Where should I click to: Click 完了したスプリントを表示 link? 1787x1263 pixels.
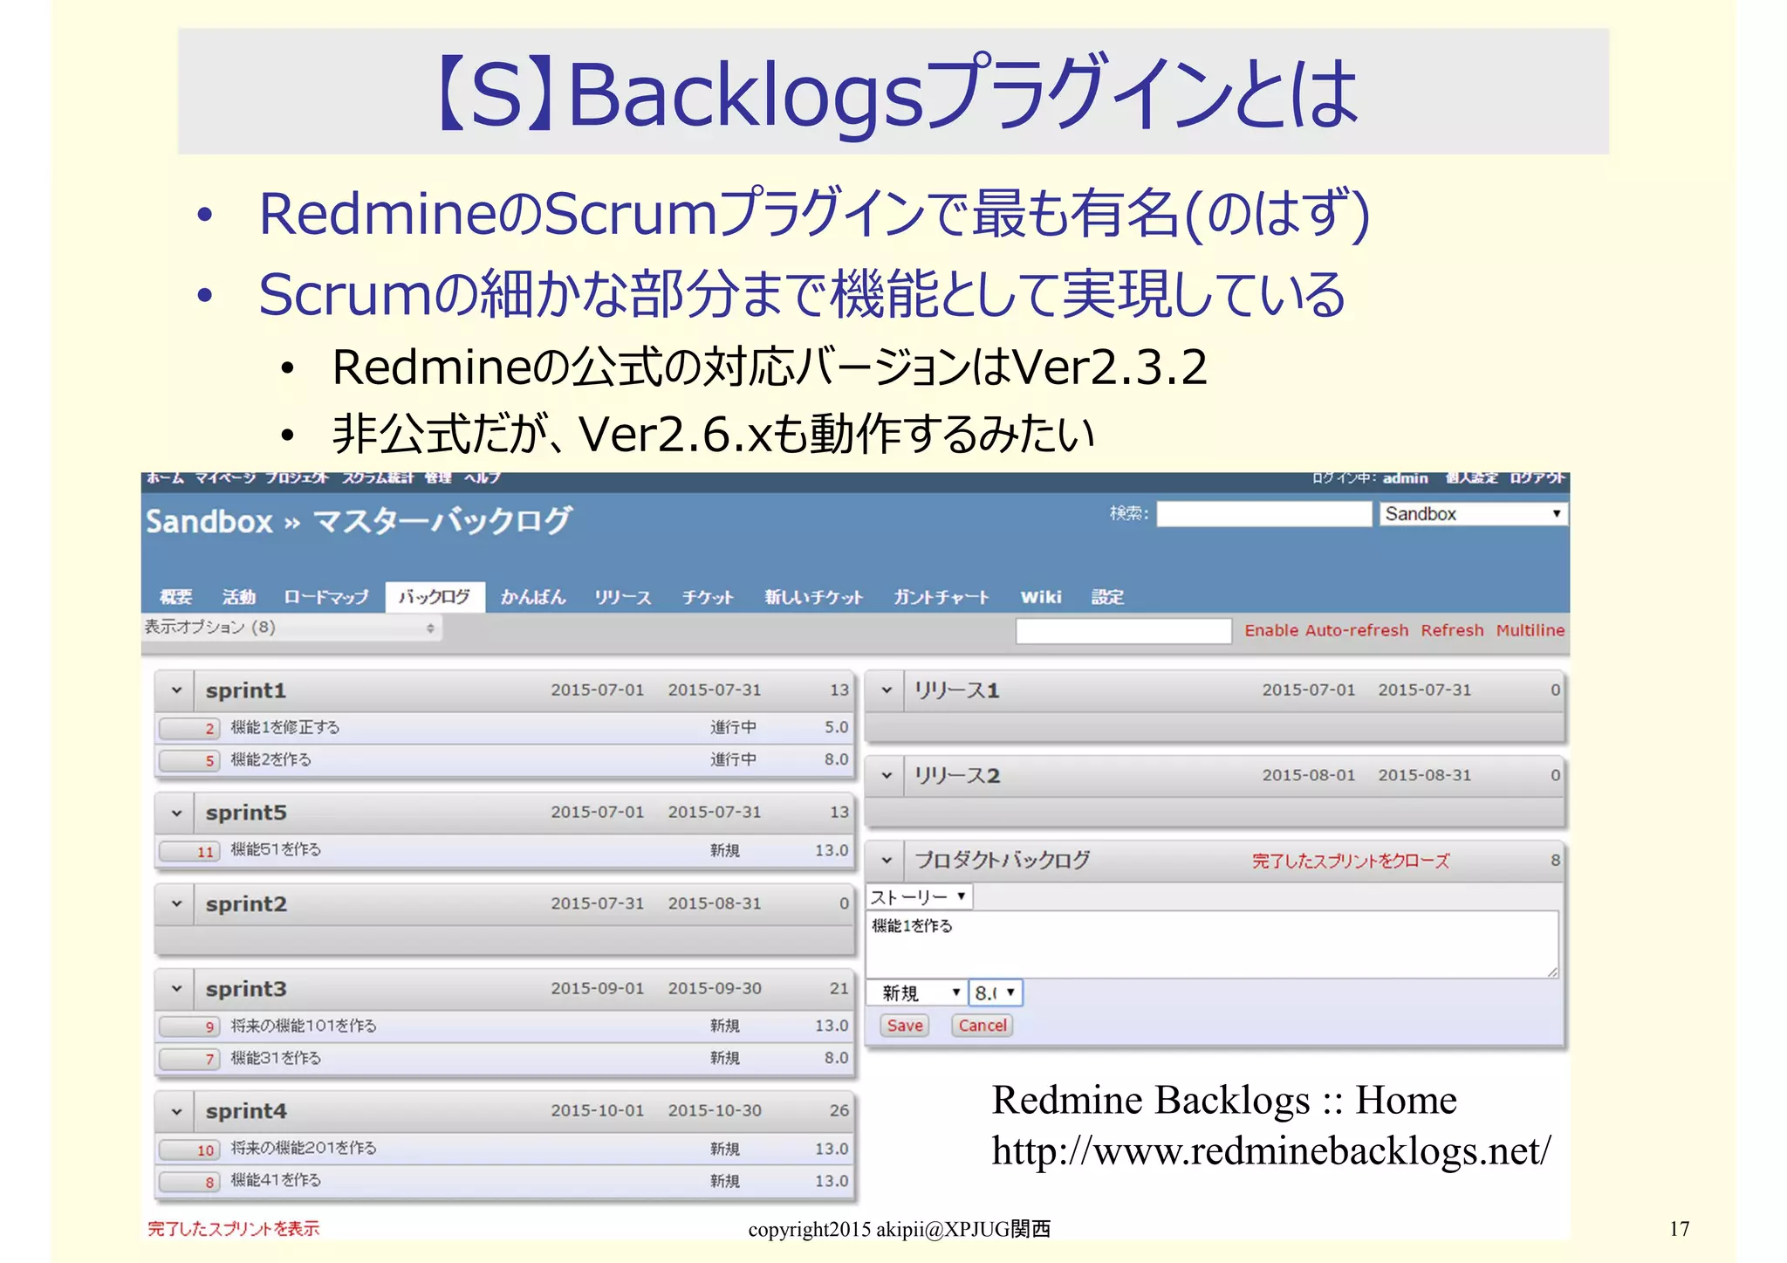234,1229
